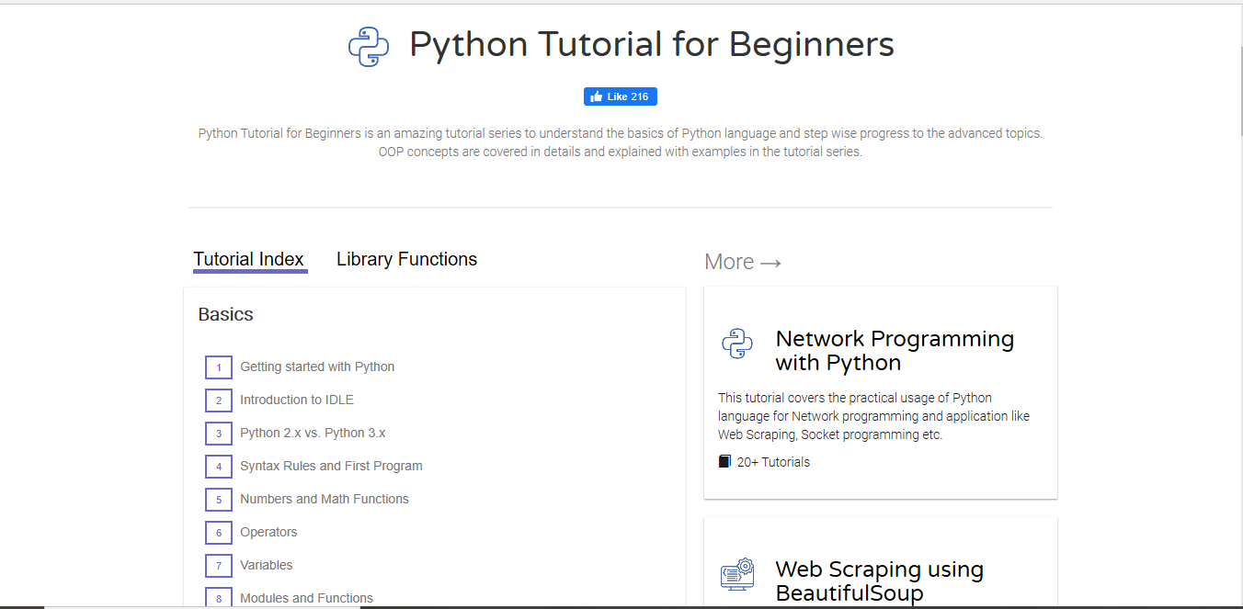Screen dimensions: 1243x609
Task: Switch to the Library Functions tab
Action: point(406,259)
